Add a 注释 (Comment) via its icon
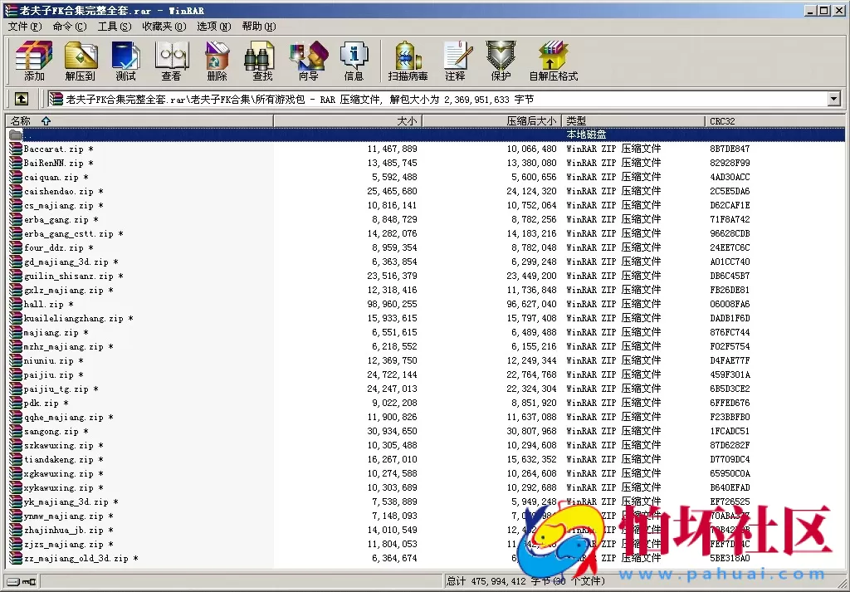 (x=457, y=60)
